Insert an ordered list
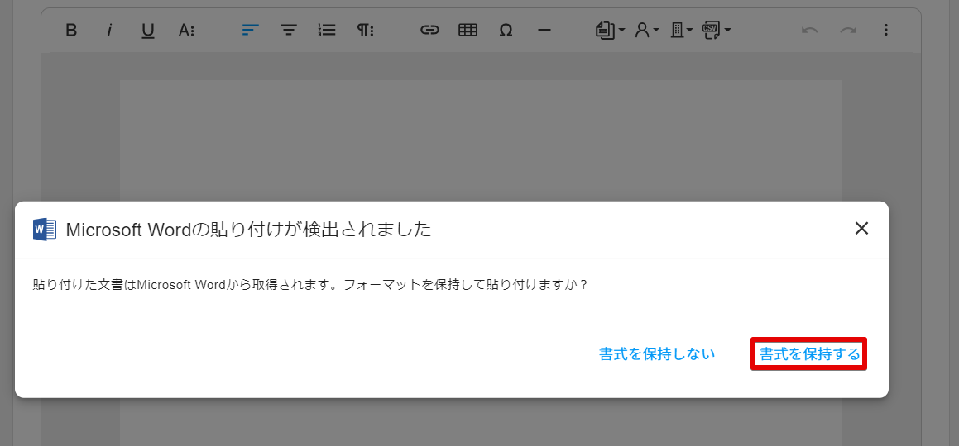 [327, 30]
